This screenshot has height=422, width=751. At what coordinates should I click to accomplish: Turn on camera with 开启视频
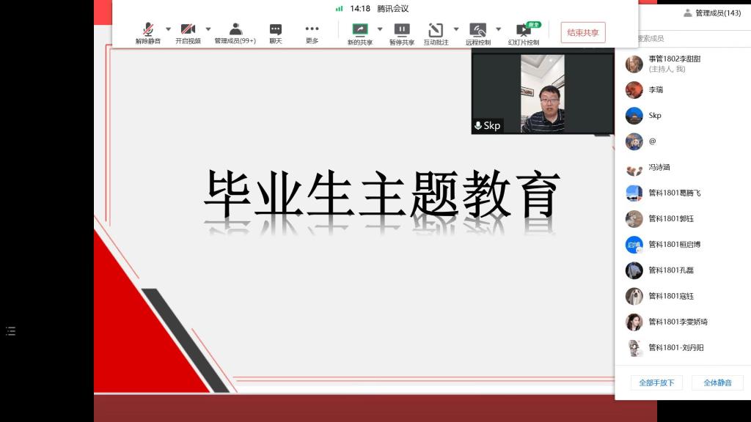tap(188, 32)
